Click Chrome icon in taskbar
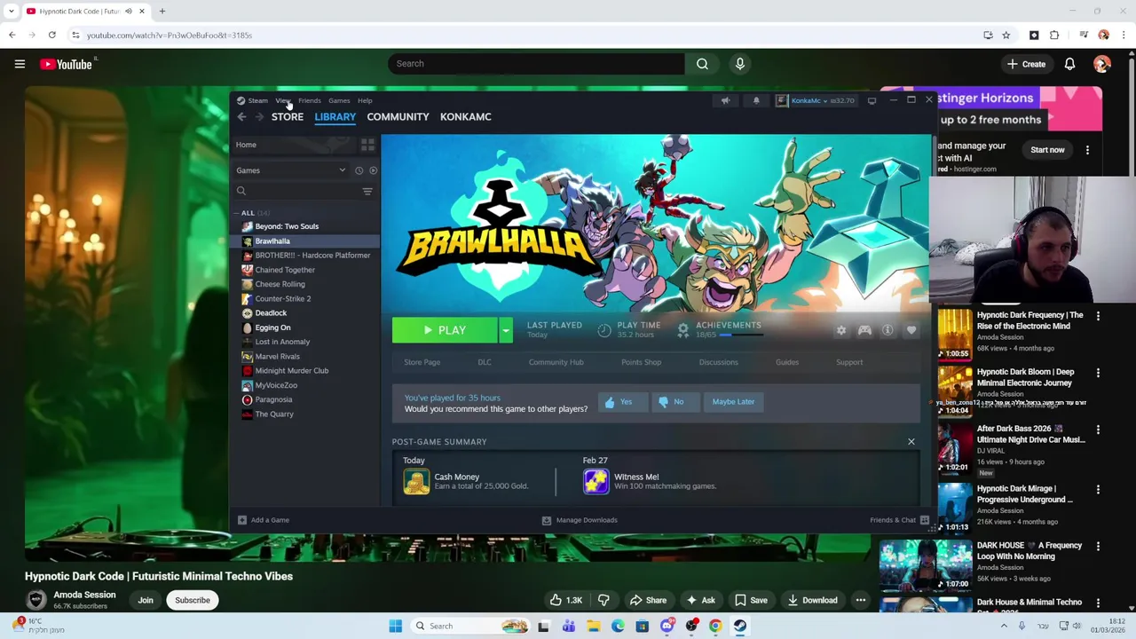The width and height of the screenshot is (1136, 639). pos(715,626)
